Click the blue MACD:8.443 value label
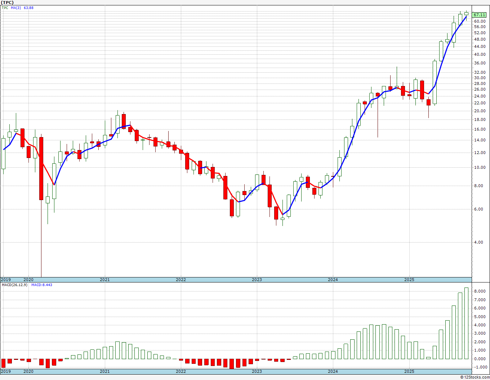The image size is (490, 380). click(x=42, y=285)
